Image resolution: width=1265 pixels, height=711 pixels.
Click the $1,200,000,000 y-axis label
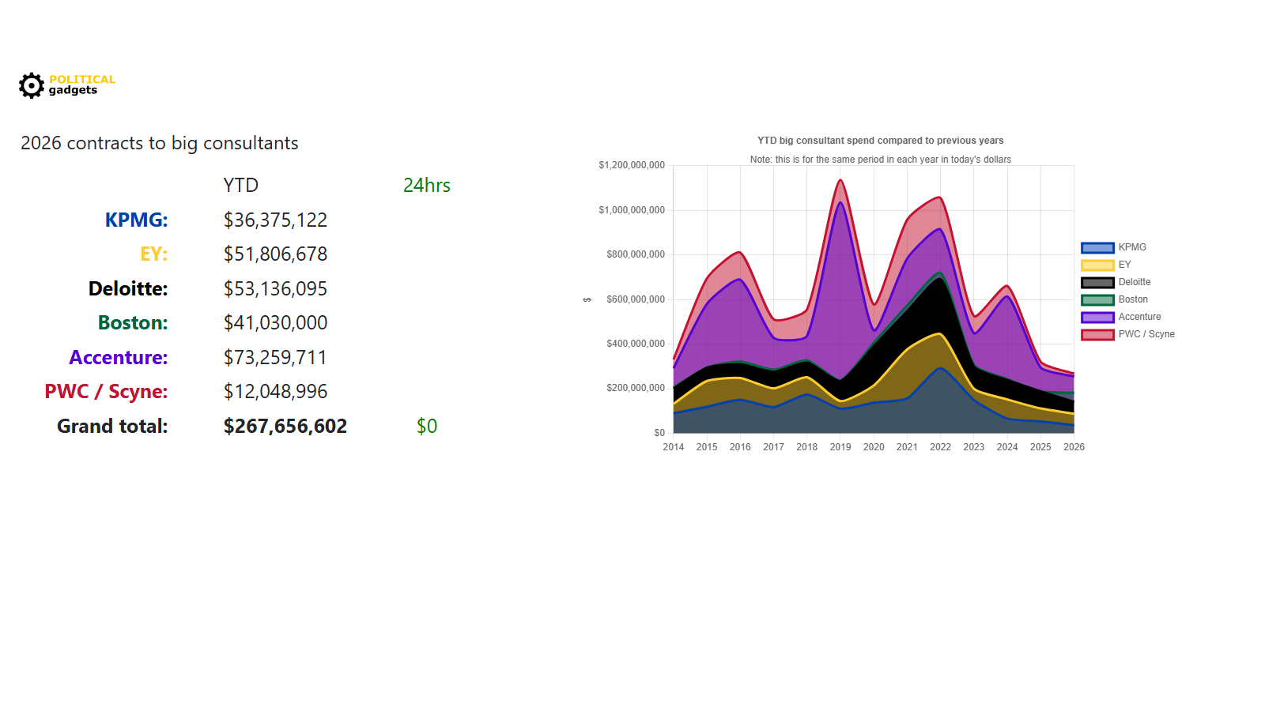pos(632,165)
